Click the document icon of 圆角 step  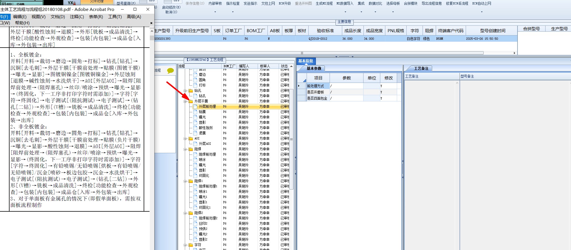pyautogui.click(x=195, y=80)
